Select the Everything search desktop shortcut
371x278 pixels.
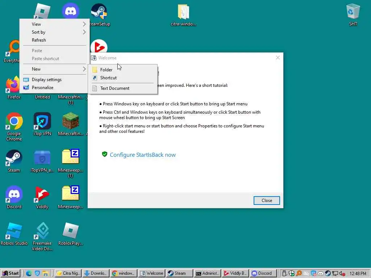(12, 51)
